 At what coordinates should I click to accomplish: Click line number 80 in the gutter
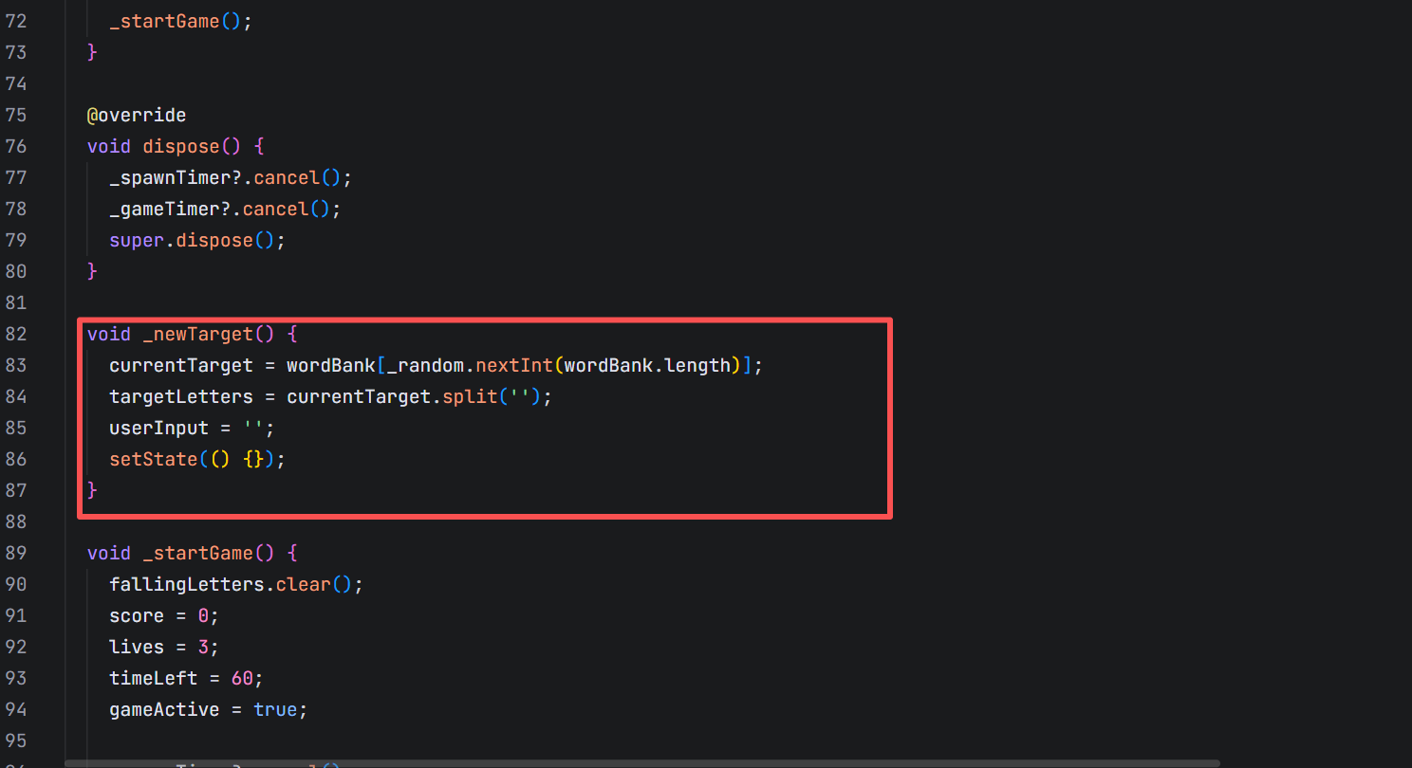point(16,271)
